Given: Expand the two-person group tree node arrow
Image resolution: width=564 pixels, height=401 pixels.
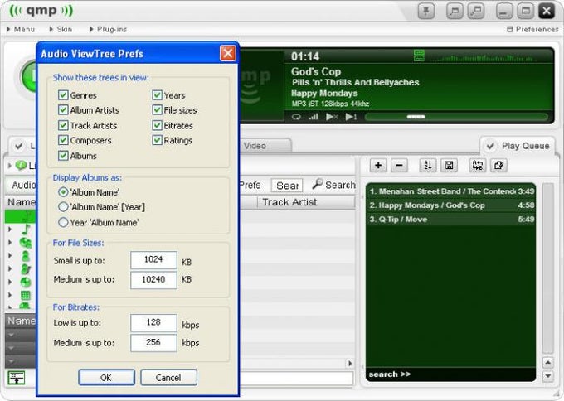Looking at the screenshot, I should [10, 243].
